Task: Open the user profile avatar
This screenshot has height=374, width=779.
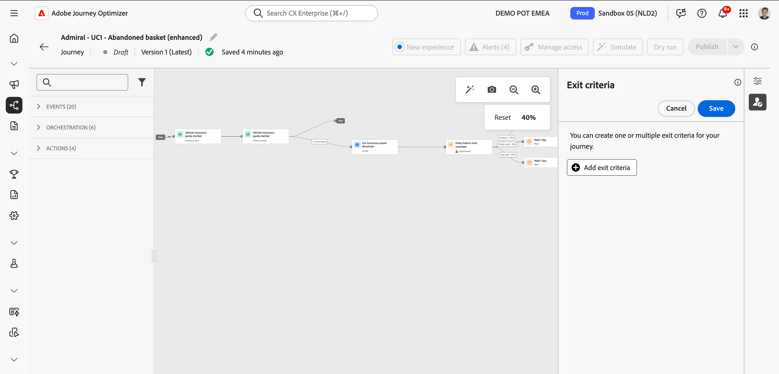Action: 764,13
